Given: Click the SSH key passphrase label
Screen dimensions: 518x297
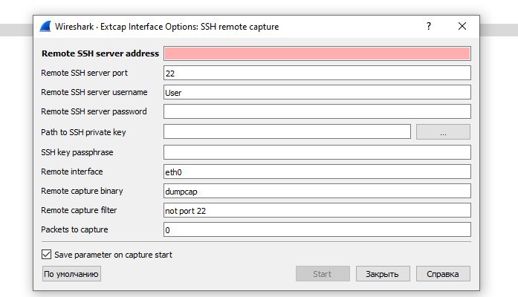Looking at the screenshot, I should [77, 152].
